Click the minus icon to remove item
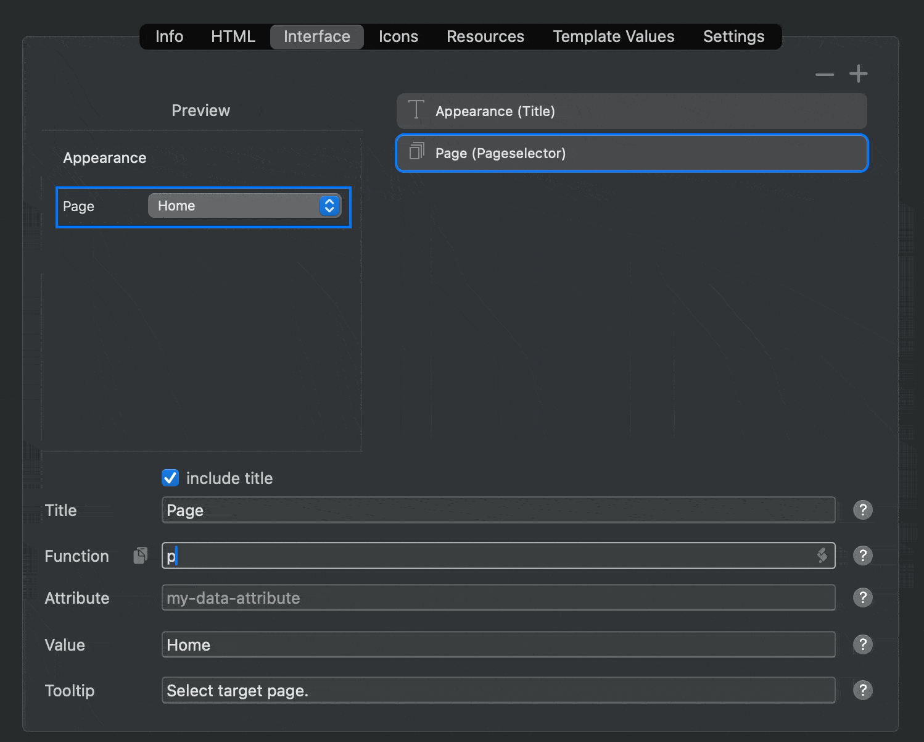The height and width of the screenshot is (742, 924). [x=824, y=75]
